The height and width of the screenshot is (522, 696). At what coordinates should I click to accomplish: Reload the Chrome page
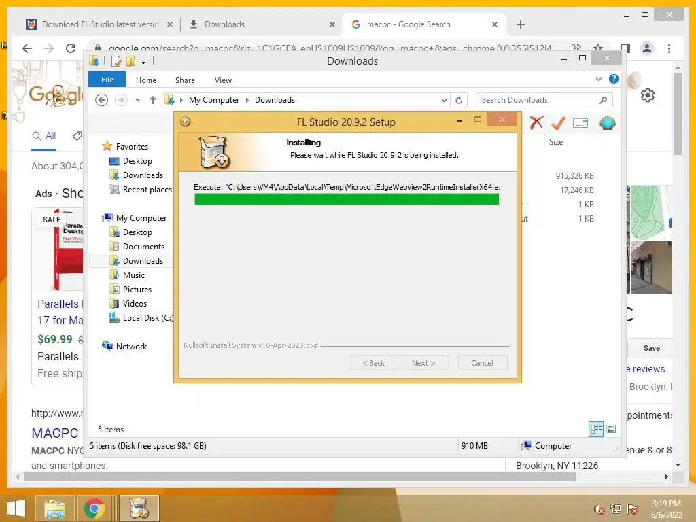[71, 48]
